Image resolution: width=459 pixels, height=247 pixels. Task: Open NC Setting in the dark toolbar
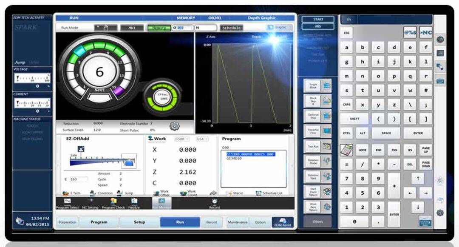coord(90,201)
